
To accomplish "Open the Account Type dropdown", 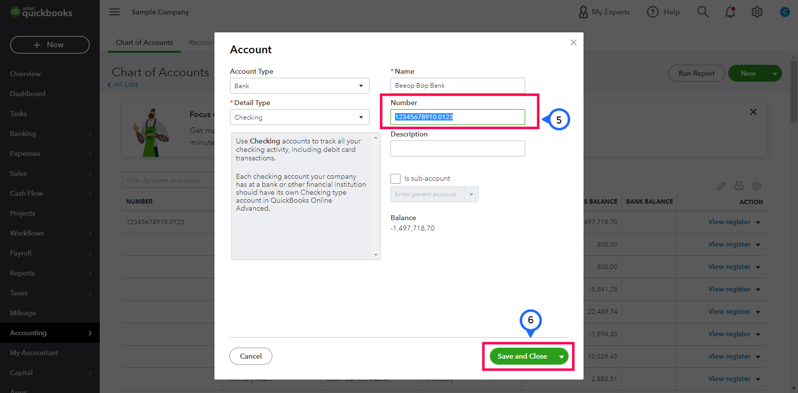I will [300, 86].
